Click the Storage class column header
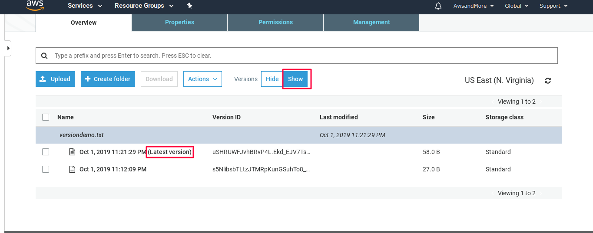 (504, 117)
